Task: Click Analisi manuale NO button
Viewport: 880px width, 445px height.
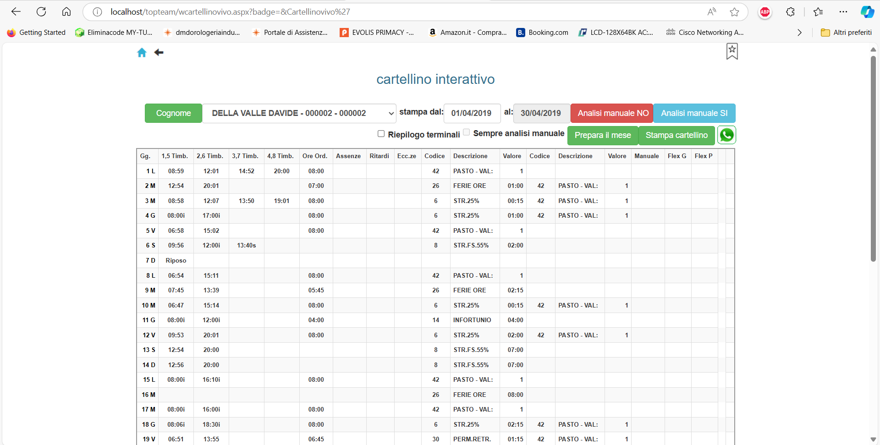Action: (612, 113)
